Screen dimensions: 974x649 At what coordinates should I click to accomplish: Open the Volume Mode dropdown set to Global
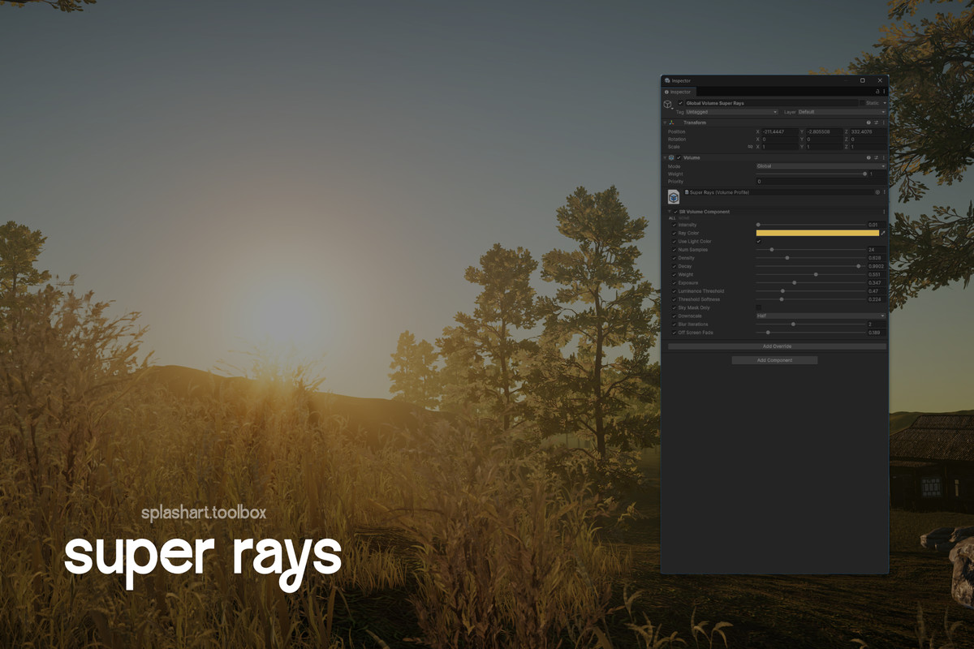pos(821,166)
